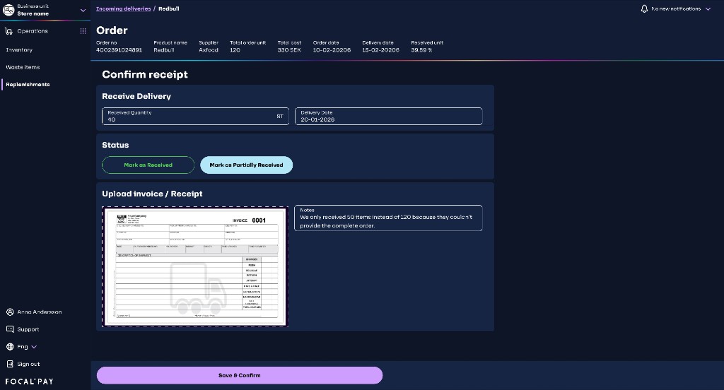Click supplier value Axfood
The image size is (724, 390).
pyautogui.click(x=209, y=50)
